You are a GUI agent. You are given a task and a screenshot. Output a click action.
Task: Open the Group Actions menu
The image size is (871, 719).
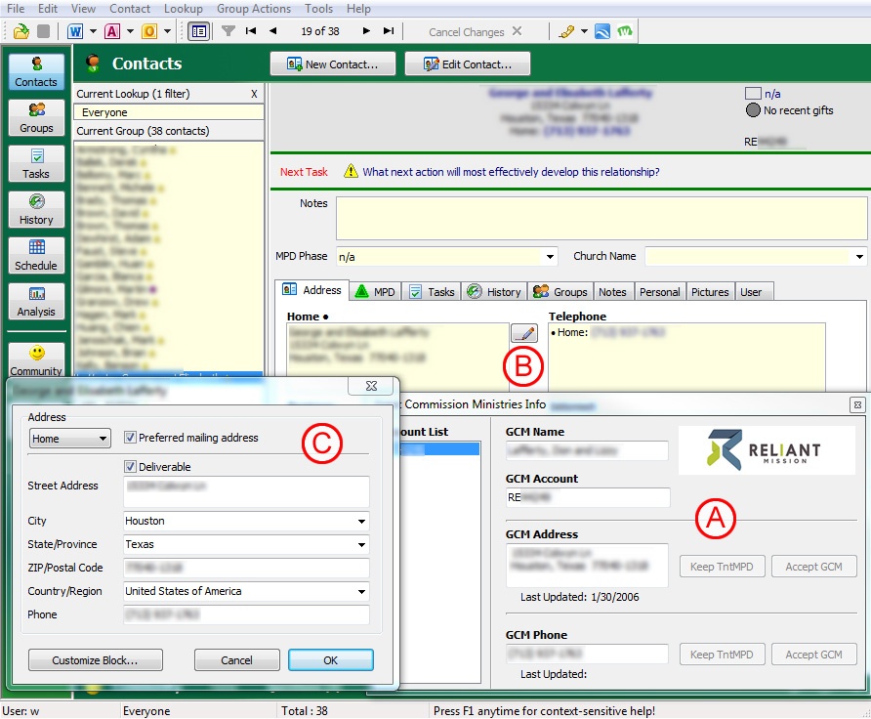[x=253, y=9]
